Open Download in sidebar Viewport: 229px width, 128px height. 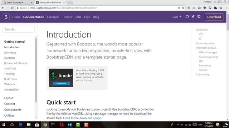coord(10,53)
